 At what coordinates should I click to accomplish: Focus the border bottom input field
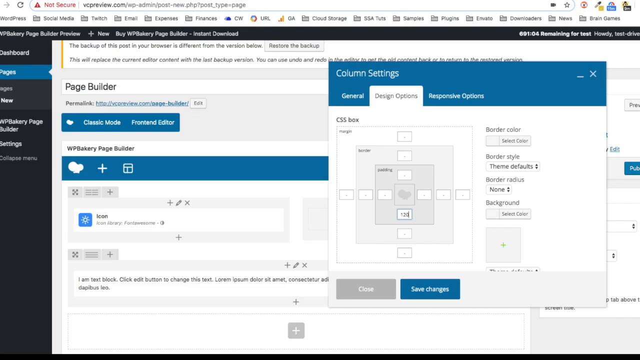(404, 233)
